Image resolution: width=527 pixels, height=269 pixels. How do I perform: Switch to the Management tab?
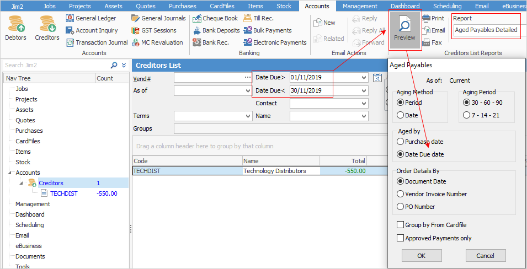pyautogui.click(x=360, y=6)
